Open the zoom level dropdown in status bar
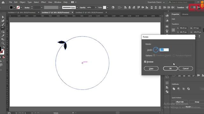The height and width of the screenshot is (114, 204). tap(16, 113)
